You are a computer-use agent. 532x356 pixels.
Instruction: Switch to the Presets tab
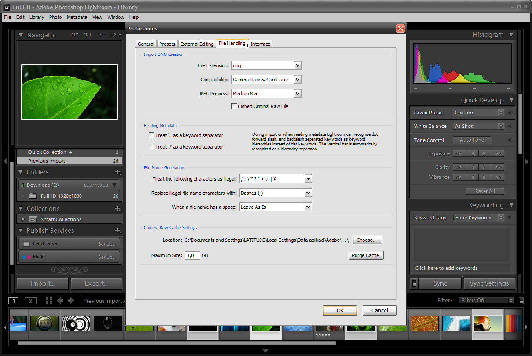tap(167, 44)
